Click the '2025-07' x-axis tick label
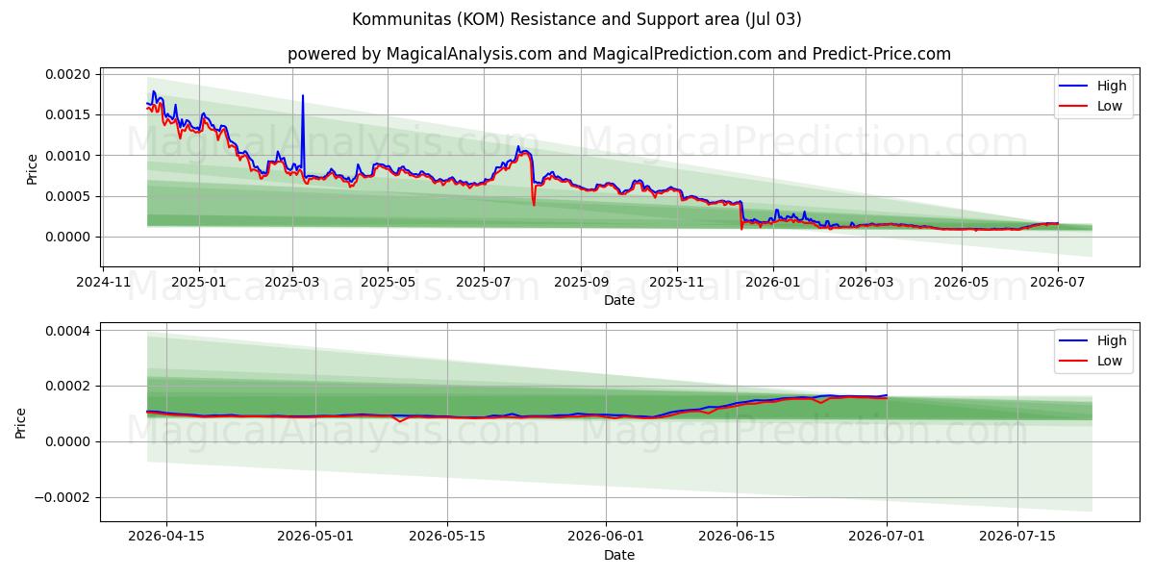Image resolution: width=1154 pixels, height=577 pixels. 484,282
